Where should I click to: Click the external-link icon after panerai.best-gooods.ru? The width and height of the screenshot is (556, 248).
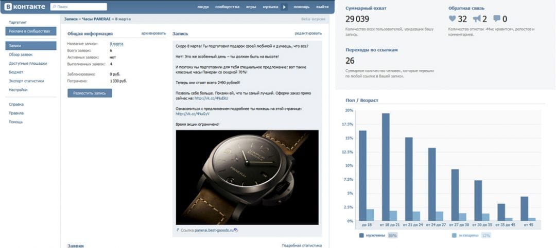pos(236,231)
